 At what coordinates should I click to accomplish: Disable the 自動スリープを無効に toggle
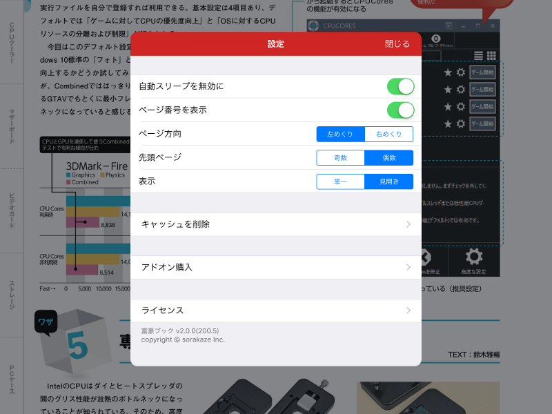(x=401, y=86)
